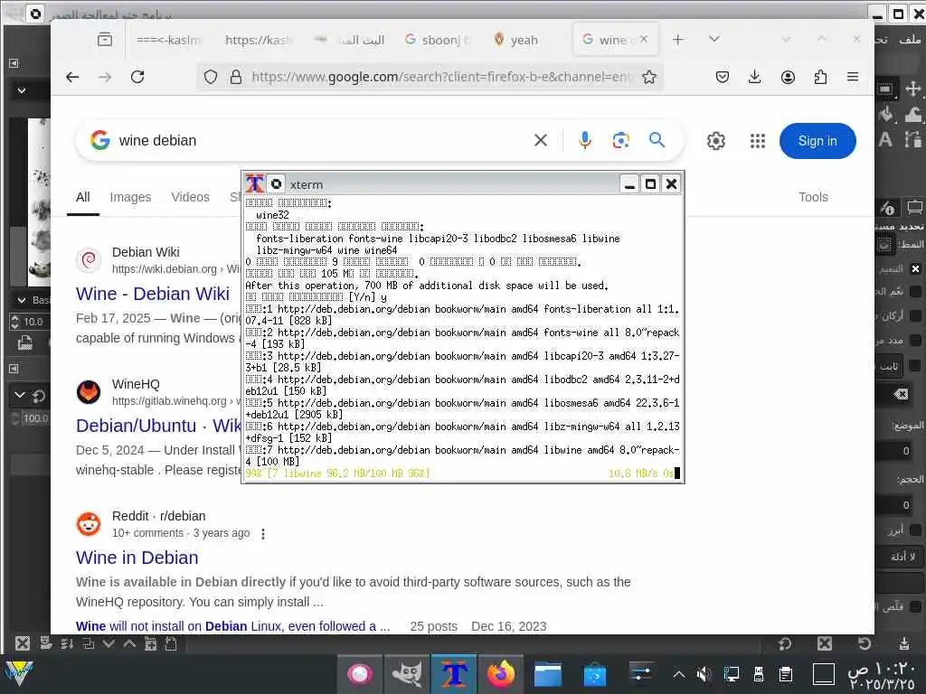This screenshot has height=694, width=926.
Task: Open a new Firefox tab
Action: (x=678, y=39)
